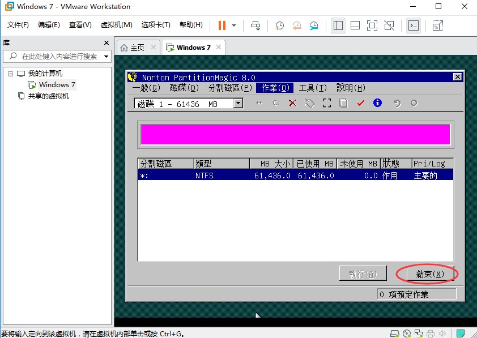Select 共享的虚拟机 tree item

48,96
